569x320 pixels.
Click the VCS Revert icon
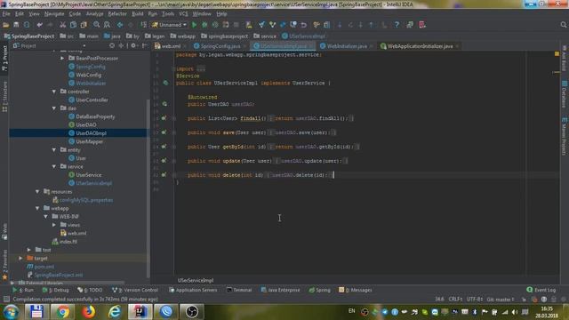click(304, 25)
